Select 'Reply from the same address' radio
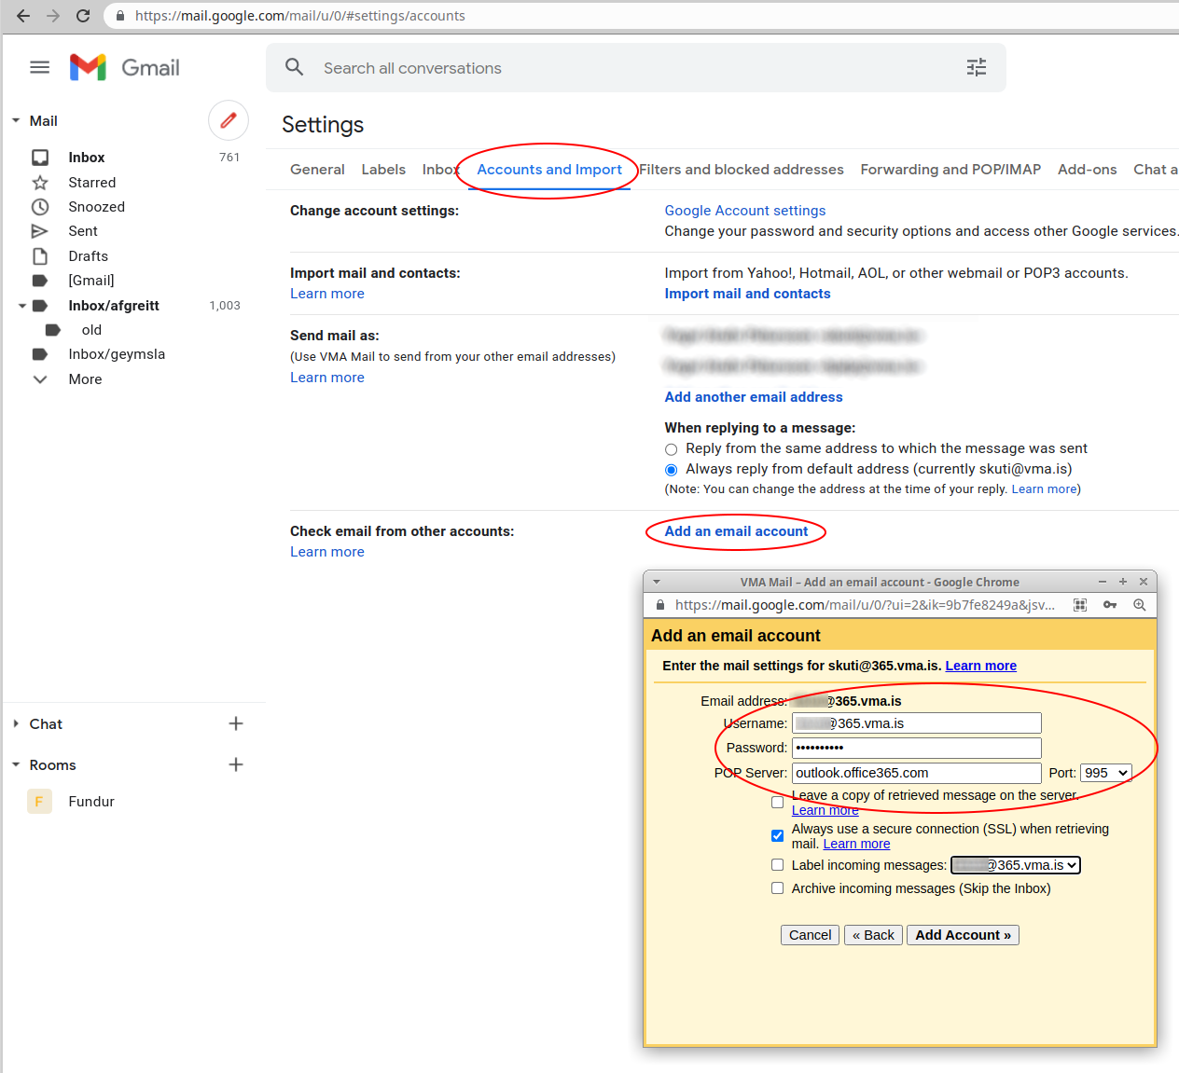This screenshot has width=1179, height=1073. [x=671, y=449]
